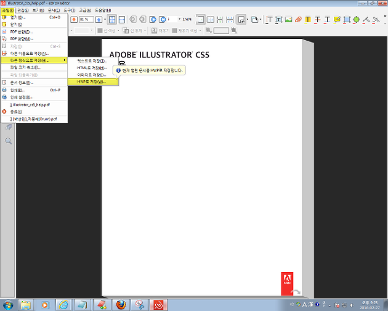Image resolution: width=388 pixels, height=311 pixels.
Task: Click the page rotate icon
Action: click(241, 19)
